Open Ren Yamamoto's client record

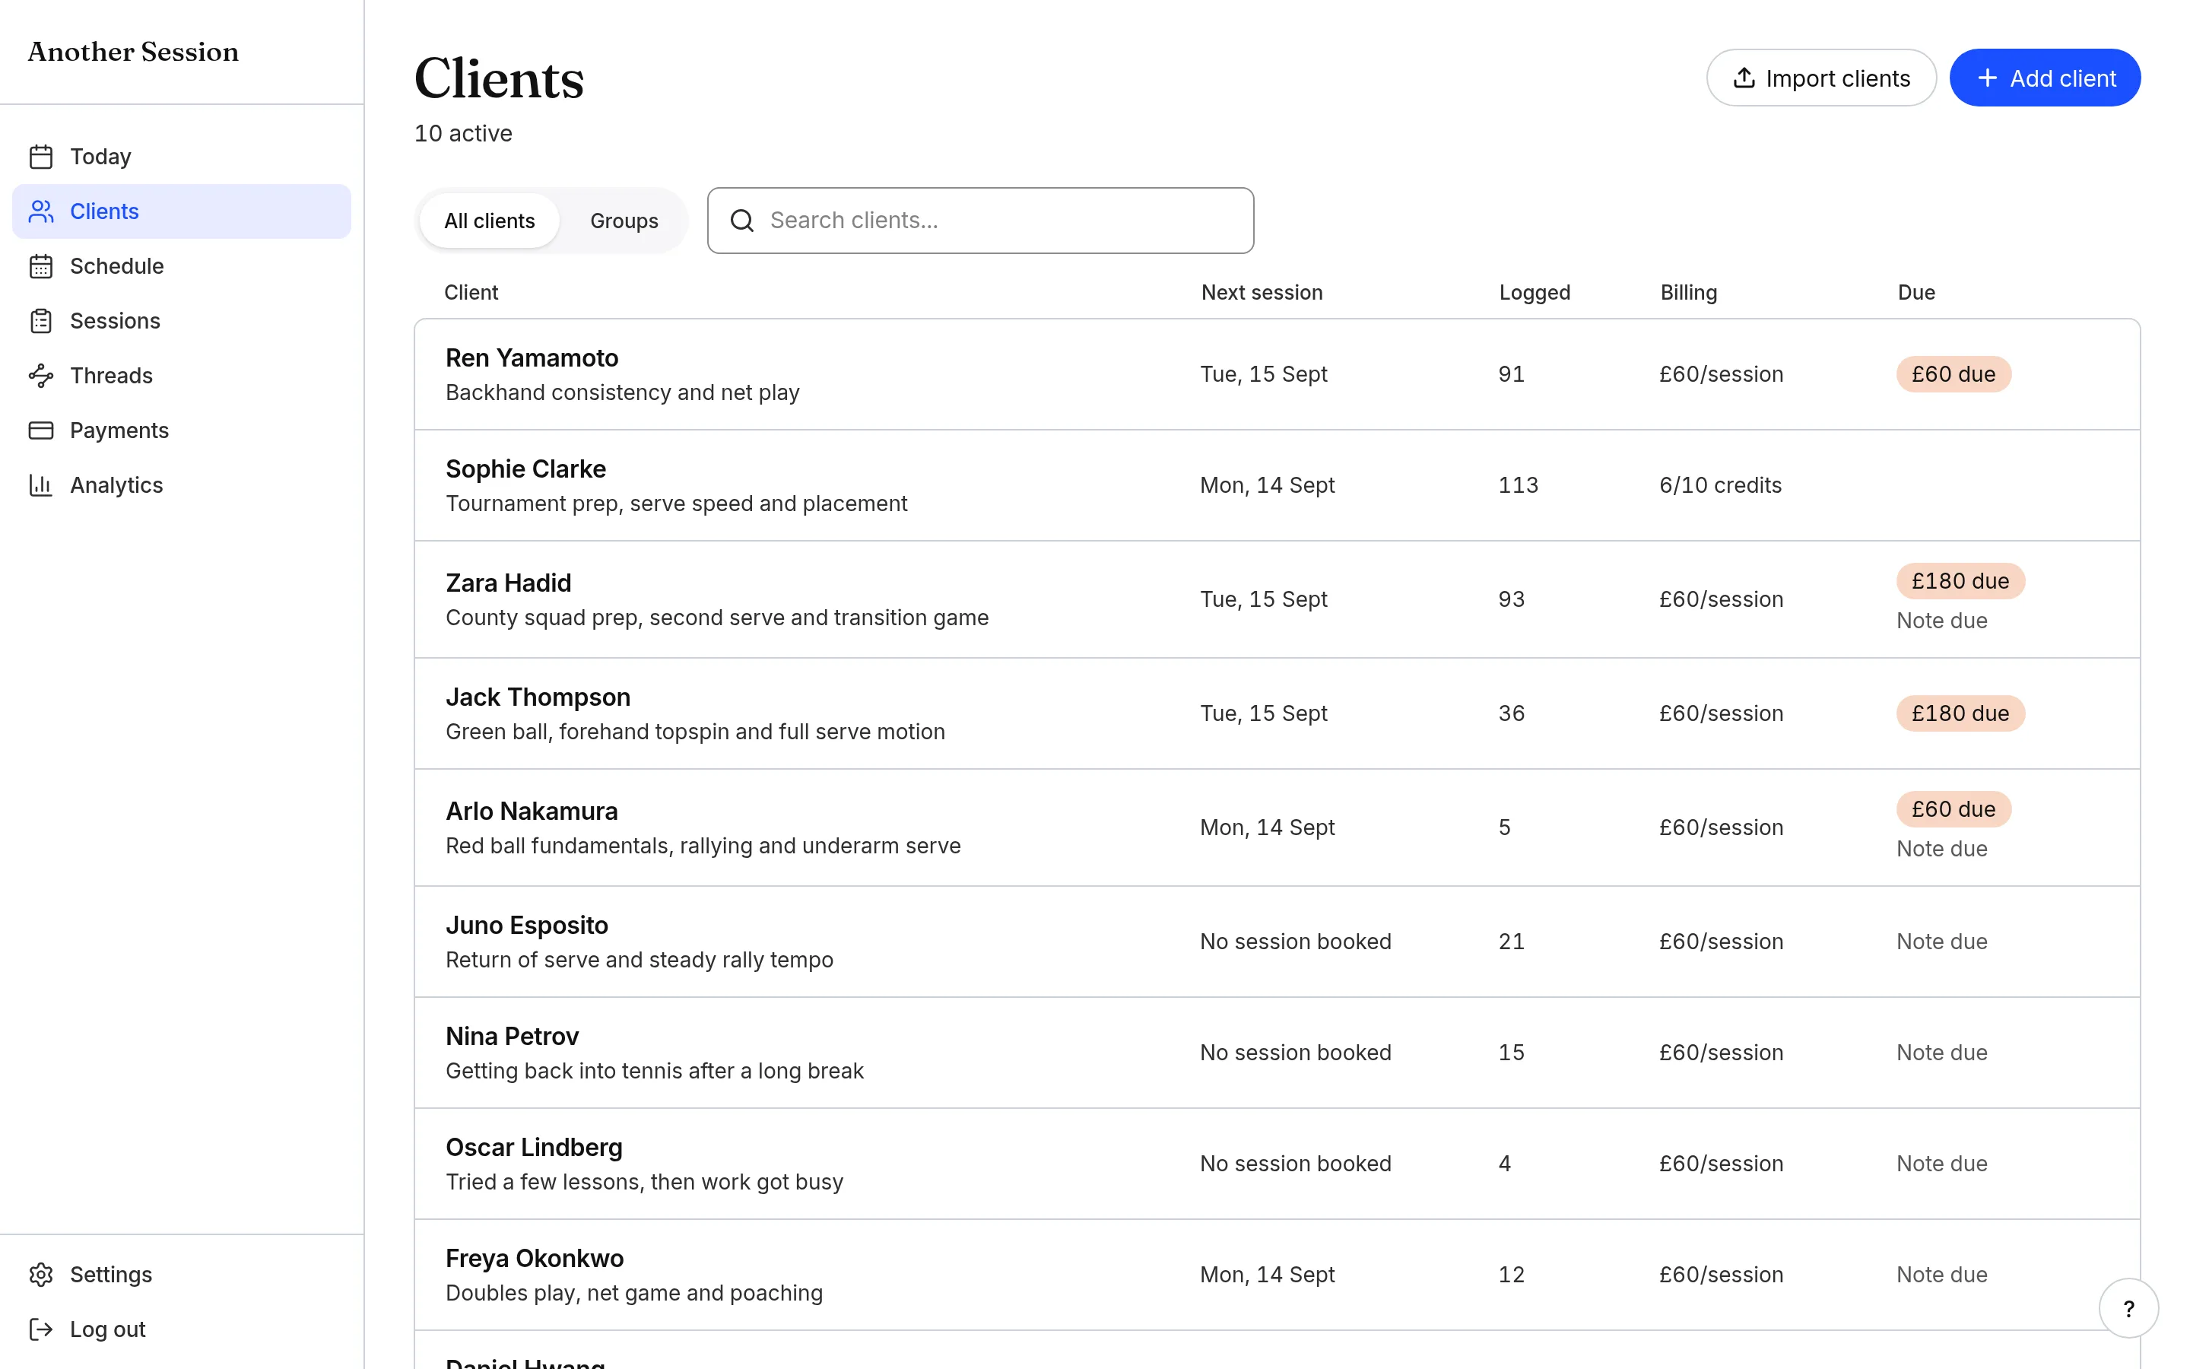point(1277,374)
